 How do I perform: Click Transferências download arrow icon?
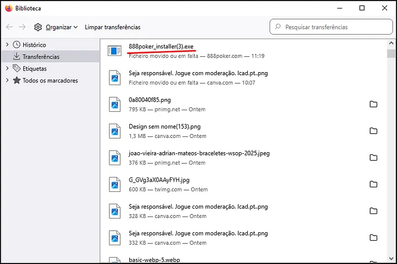pos(16,56)
